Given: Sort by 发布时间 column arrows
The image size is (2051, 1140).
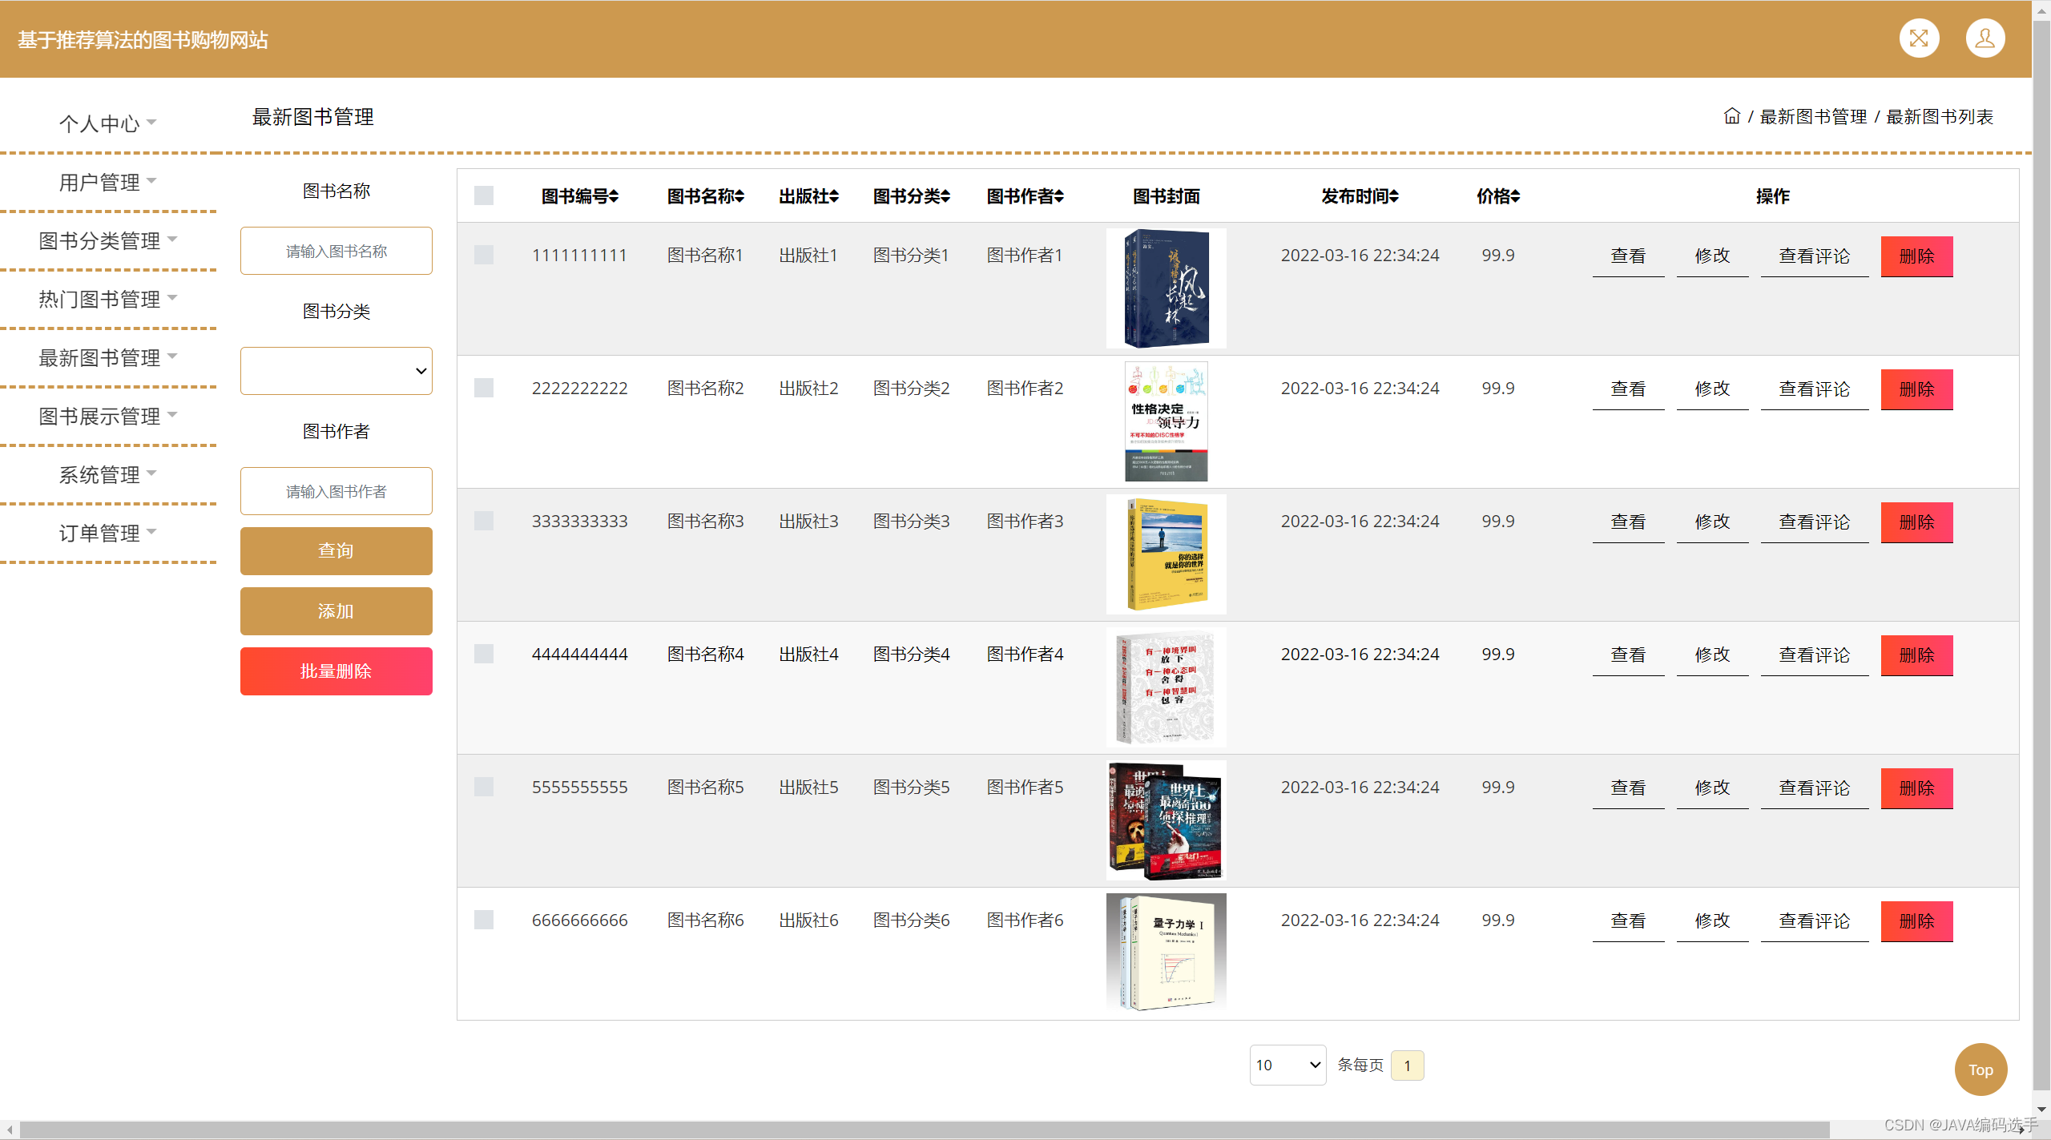Looking at the screenshot, I should pyautogui.click(x=1394, y=196).
